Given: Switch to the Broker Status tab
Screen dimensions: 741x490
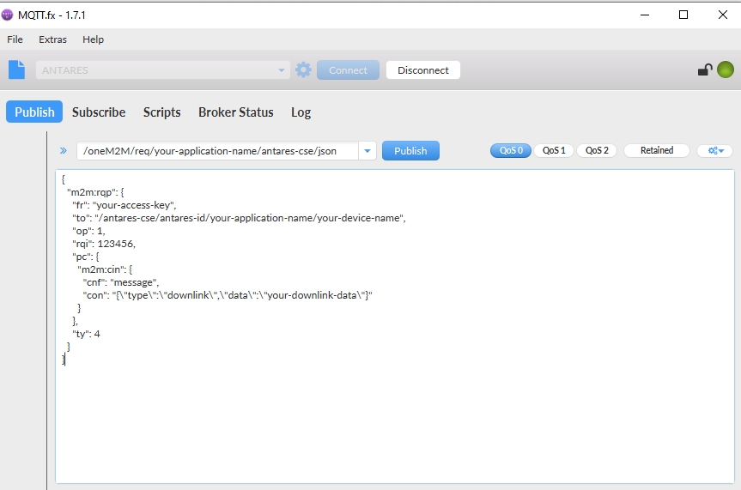Looking at the screenshot, I should coord(236,112).
